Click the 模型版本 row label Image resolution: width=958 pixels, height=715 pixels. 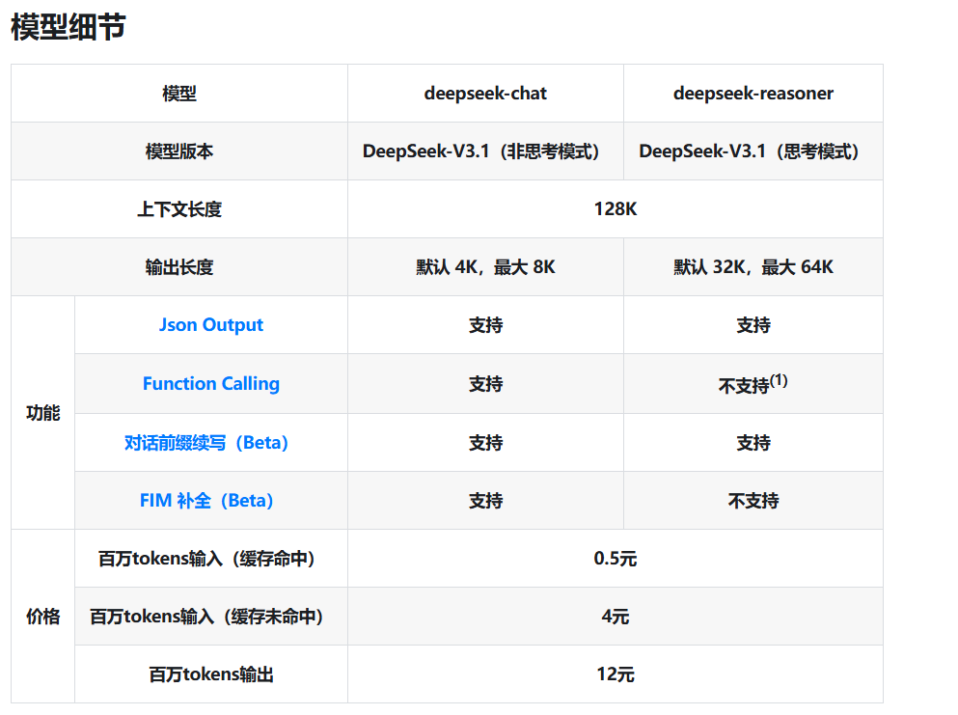tap(179, 151)
